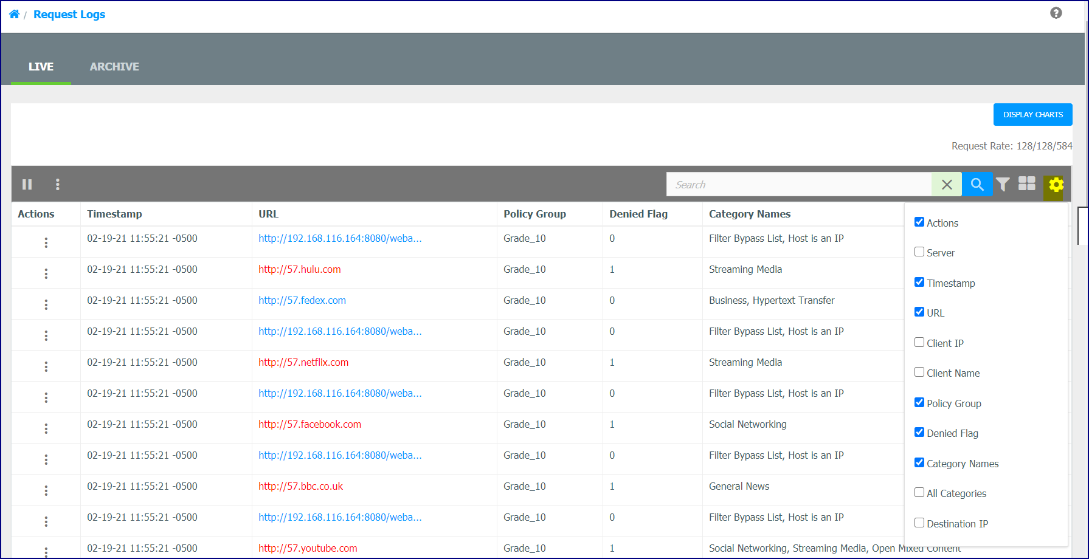Screen dimensions: 1089x559
Task: Enable the Client IP column checkbox
Action: click(x=919, y=343)
